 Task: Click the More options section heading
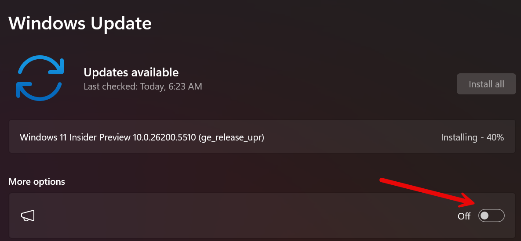(x=37, y=182)
